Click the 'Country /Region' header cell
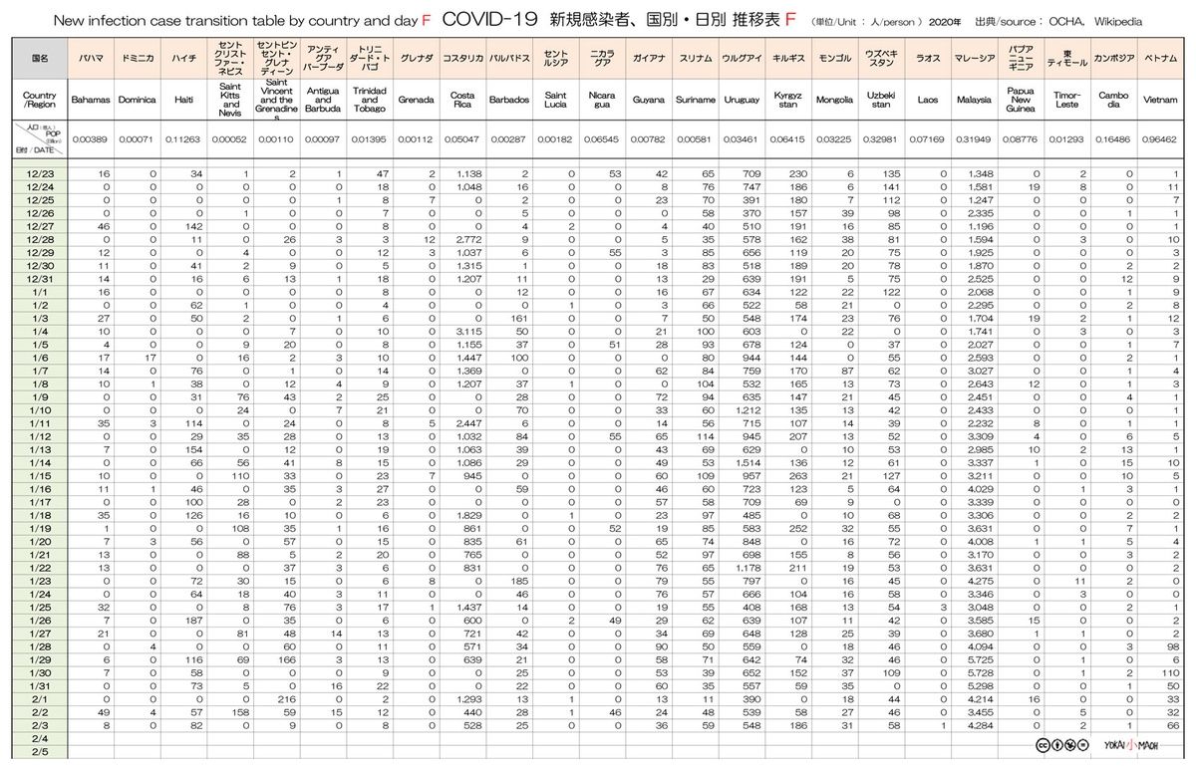This screenshot has height=766, width=1196. coord(40,100)
